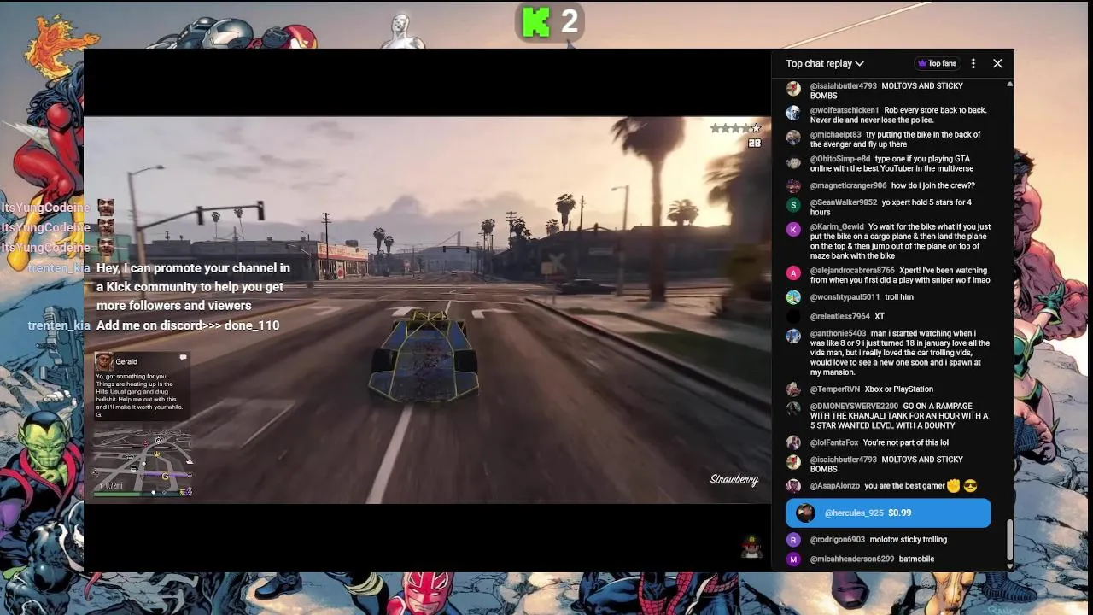This screenshot has width=1093, height=615.
Task: Click the crown icon in Top fans
Action: (x=922, y=63)
